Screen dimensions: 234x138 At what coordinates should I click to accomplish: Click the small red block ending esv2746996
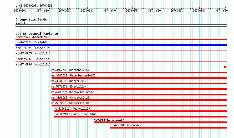pos(225,67)
